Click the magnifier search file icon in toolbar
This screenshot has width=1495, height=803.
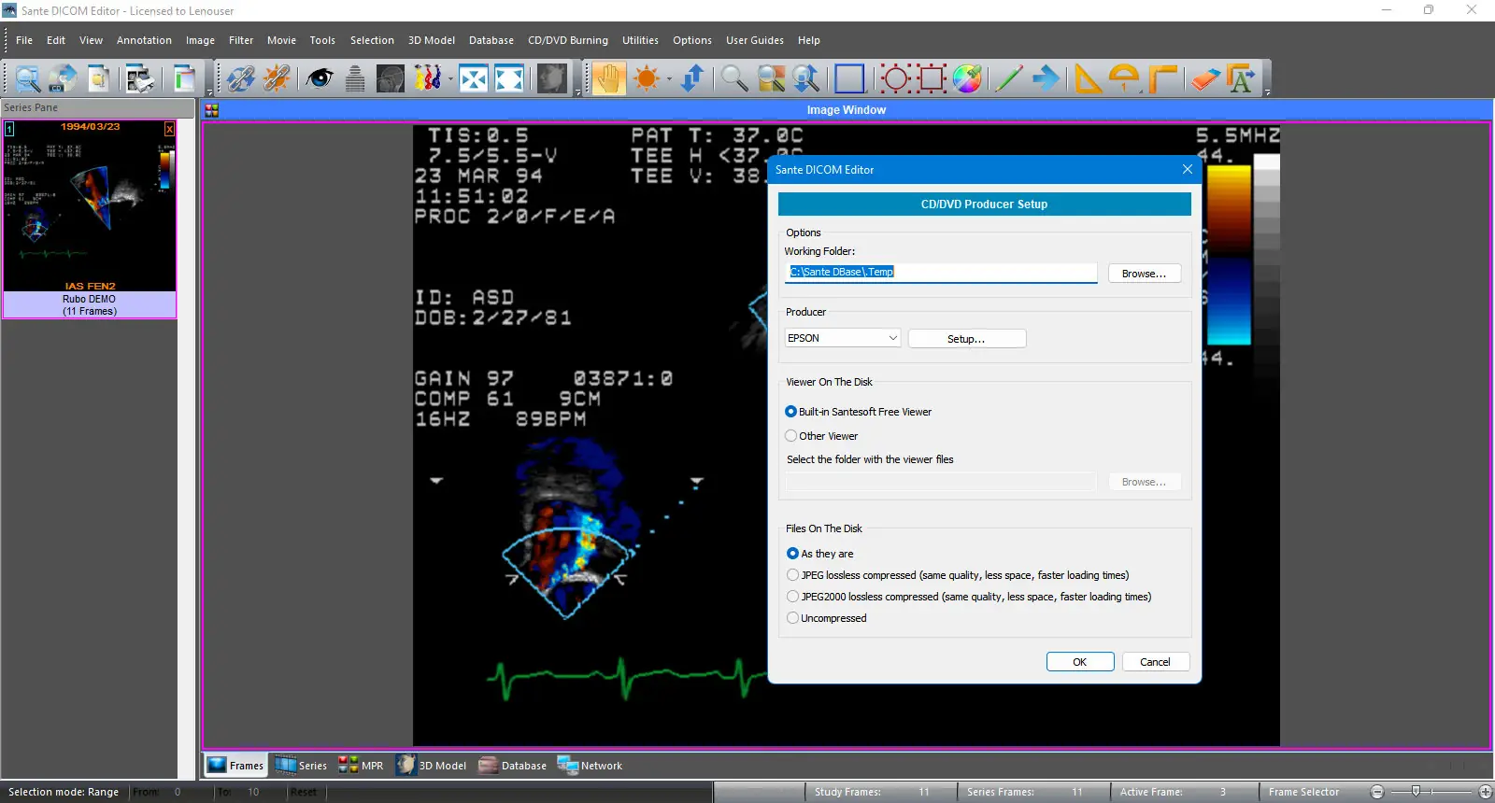(x=28, y=78)
